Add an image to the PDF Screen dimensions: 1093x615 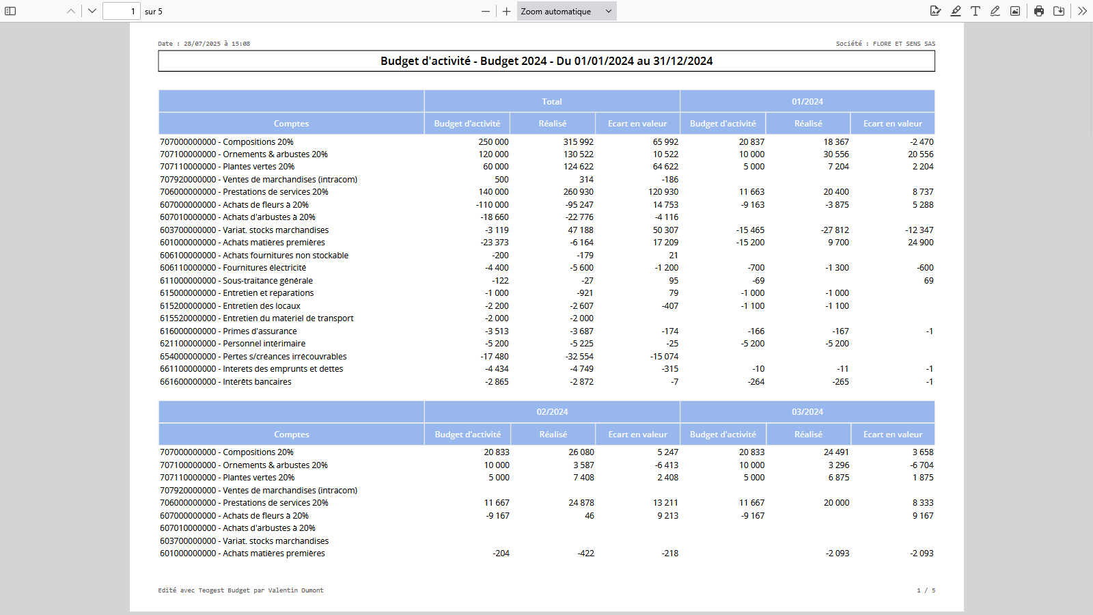tap(1015, 11)
